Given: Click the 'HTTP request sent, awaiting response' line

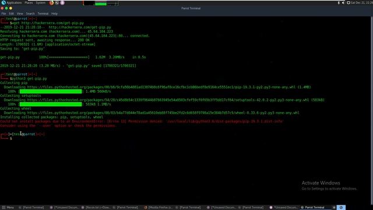Looking at the screenshot, I should point(45,40).
